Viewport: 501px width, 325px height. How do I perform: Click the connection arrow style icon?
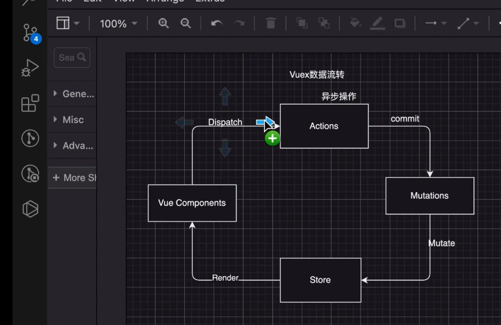coord(431,23)
